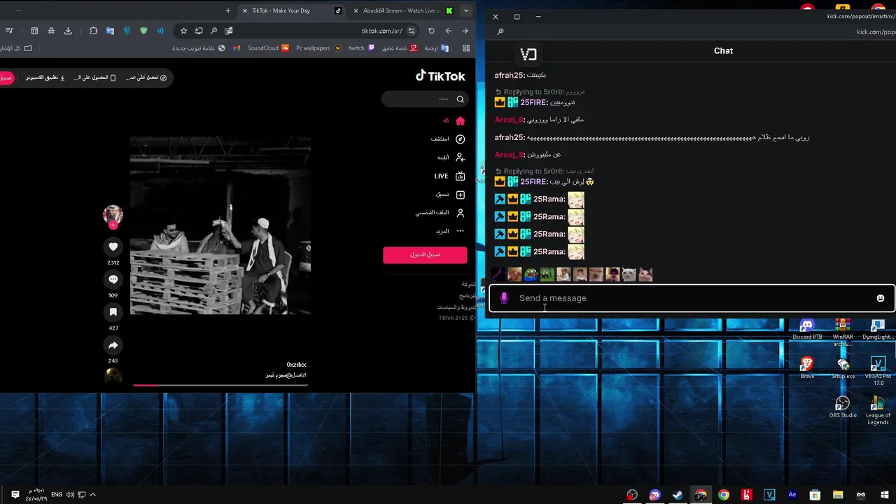
Task: Click the zoom magnifier in Kick popout window
Action: (x=500, y=31)
